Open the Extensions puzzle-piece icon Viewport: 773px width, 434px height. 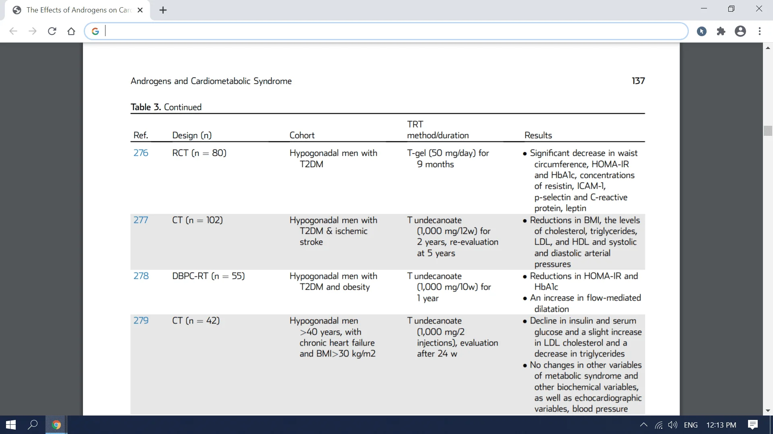[721, 31]
